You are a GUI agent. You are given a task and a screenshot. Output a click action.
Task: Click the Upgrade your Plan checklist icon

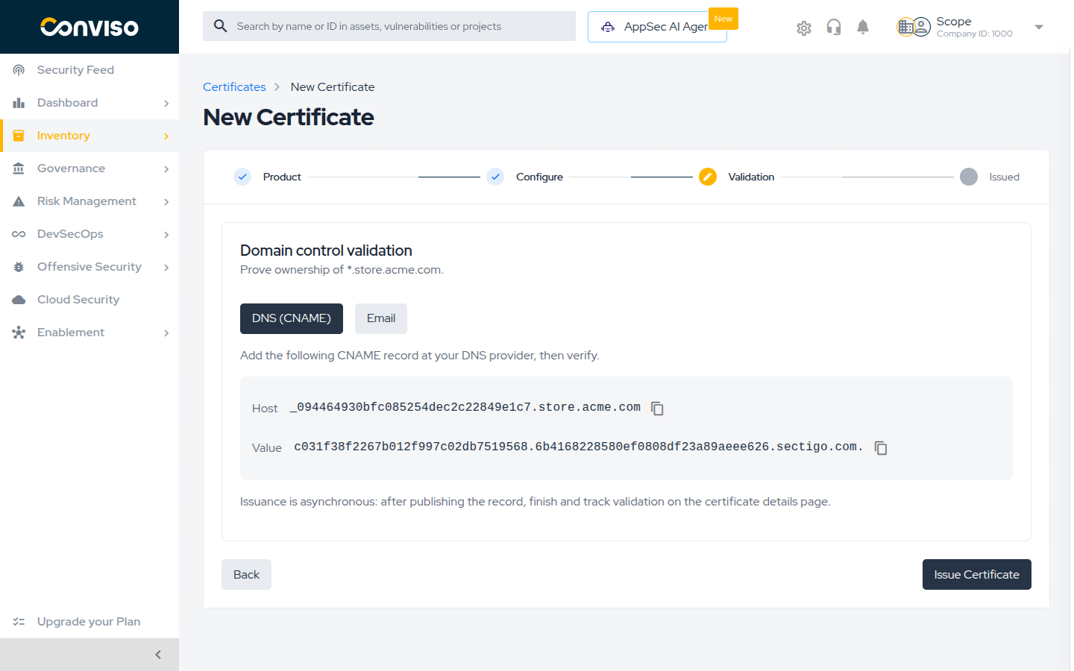pos(19,622)
